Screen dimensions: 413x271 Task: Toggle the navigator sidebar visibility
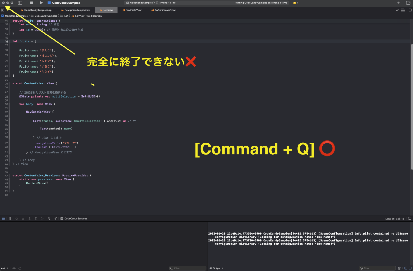pyautogui.click(x=20, y=3)
